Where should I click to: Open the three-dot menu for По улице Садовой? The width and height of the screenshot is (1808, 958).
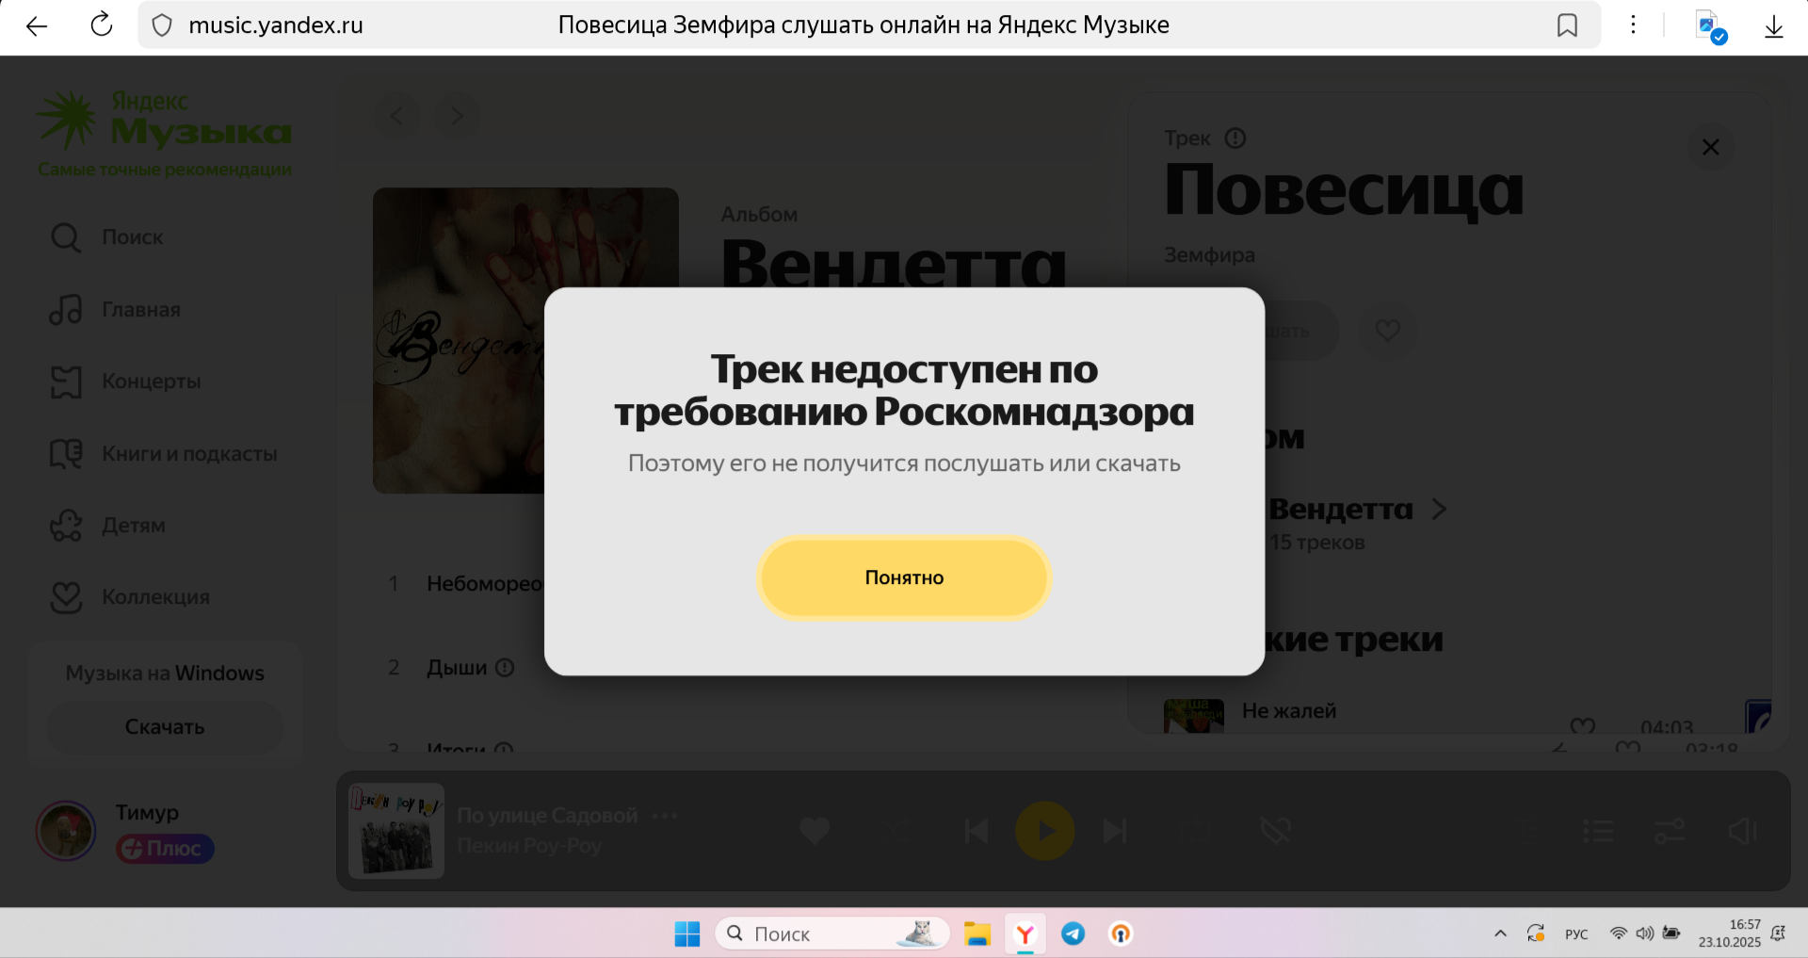tap(665, 816)
